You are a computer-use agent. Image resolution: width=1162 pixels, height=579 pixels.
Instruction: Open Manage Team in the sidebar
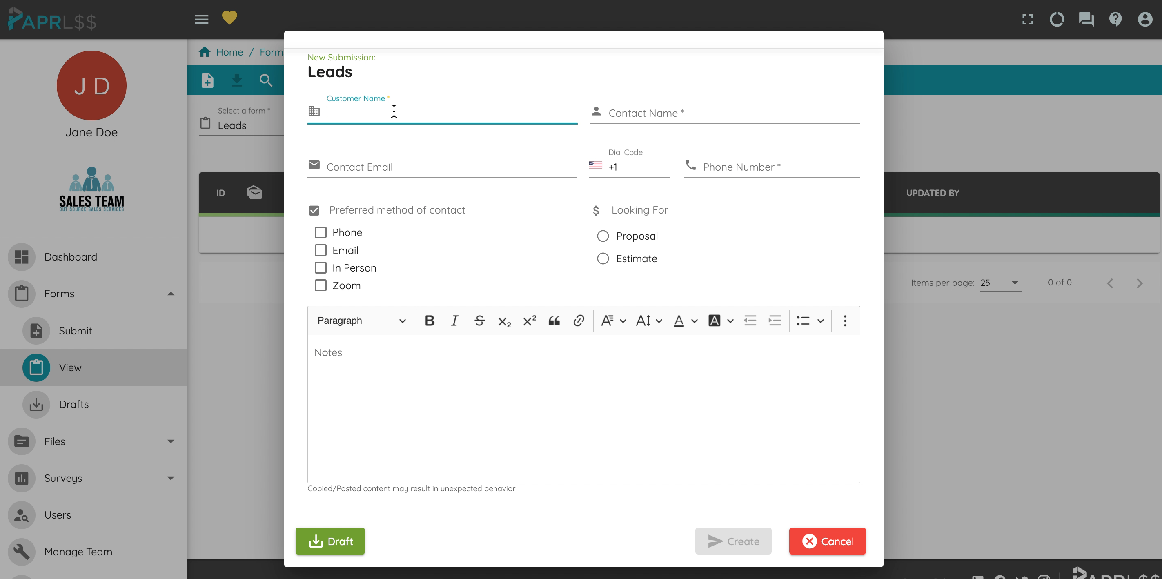tap(93, 552)
